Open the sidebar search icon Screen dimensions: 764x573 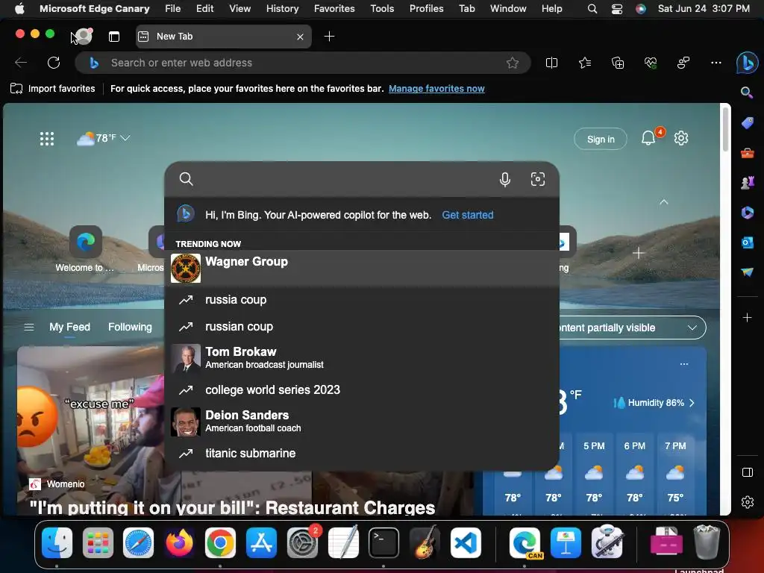pyautogui.click(x=747, y=93)
